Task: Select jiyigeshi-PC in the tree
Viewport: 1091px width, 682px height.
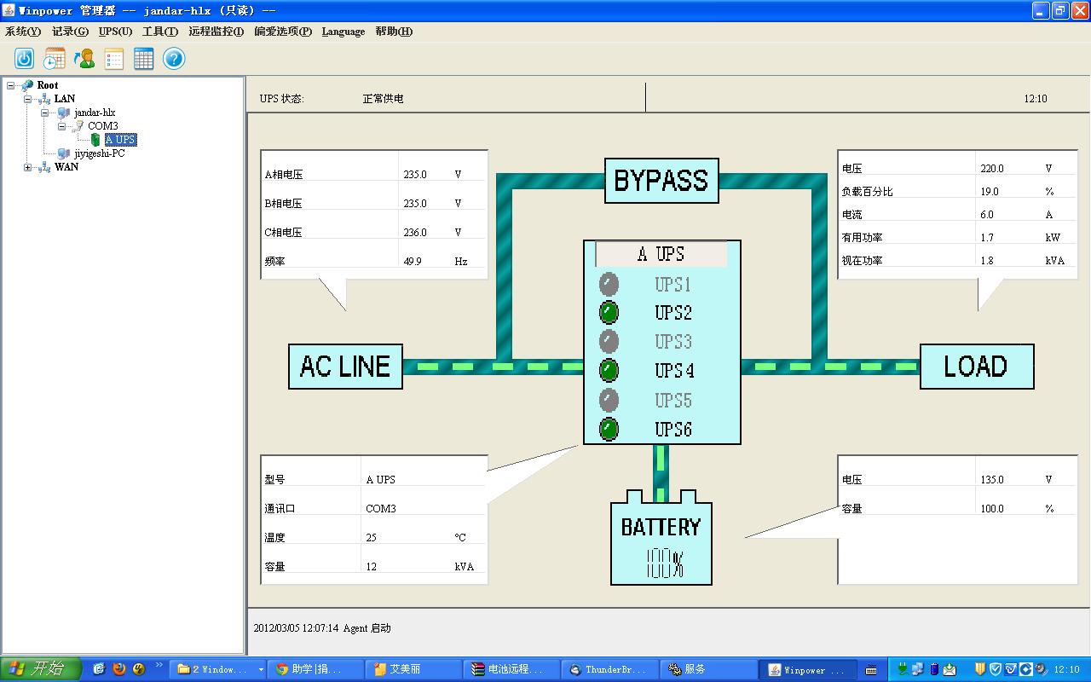Action: click(x=99, y=153)
